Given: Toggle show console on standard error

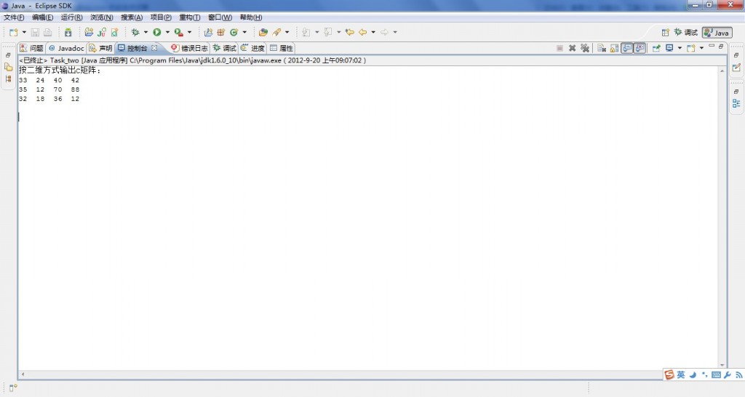Looking at the screenshot, I should (640, 48).
